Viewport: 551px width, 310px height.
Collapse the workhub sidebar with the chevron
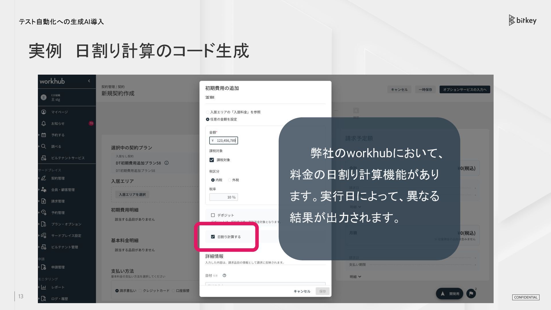[x=89, y=81]
